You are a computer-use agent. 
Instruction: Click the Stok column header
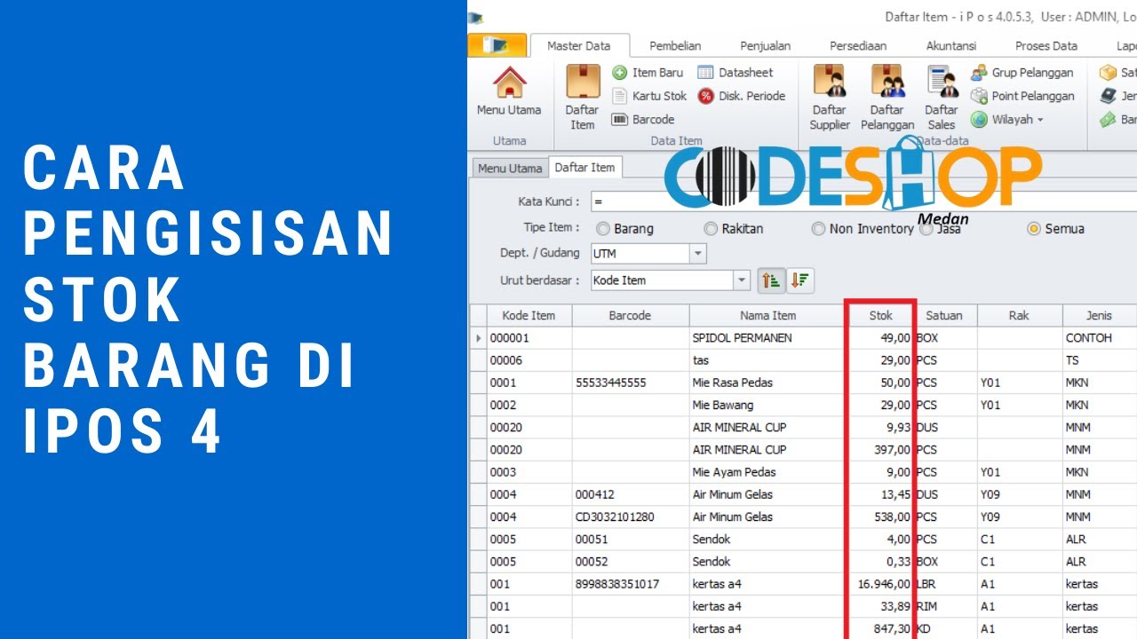click(x=880, y=315)
